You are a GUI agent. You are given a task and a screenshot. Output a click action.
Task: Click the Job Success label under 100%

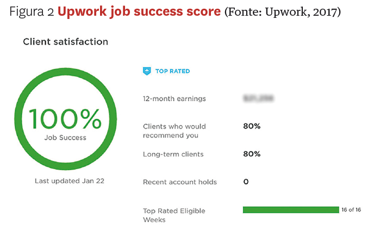coord(65,138)
